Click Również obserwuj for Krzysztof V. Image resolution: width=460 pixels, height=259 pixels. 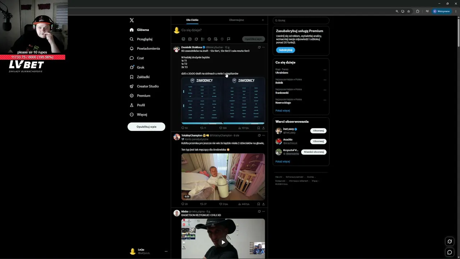[x=314, y=152]
